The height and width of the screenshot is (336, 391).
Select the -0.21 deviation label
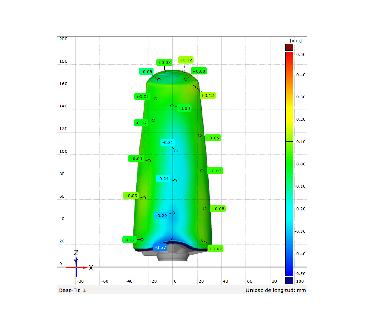[168, 142]
